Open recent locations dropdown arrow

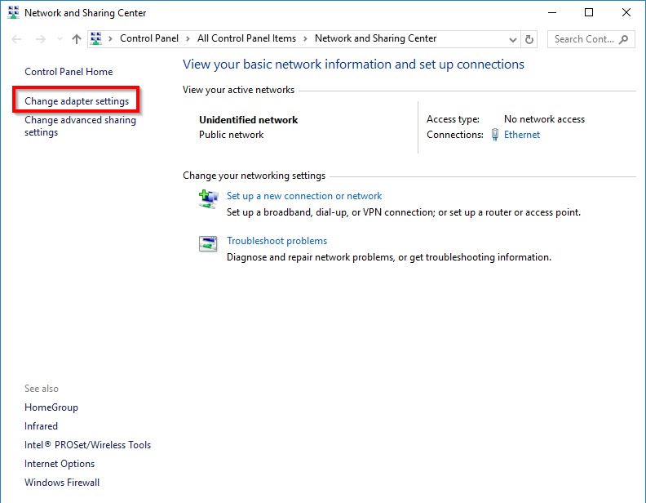60,39
